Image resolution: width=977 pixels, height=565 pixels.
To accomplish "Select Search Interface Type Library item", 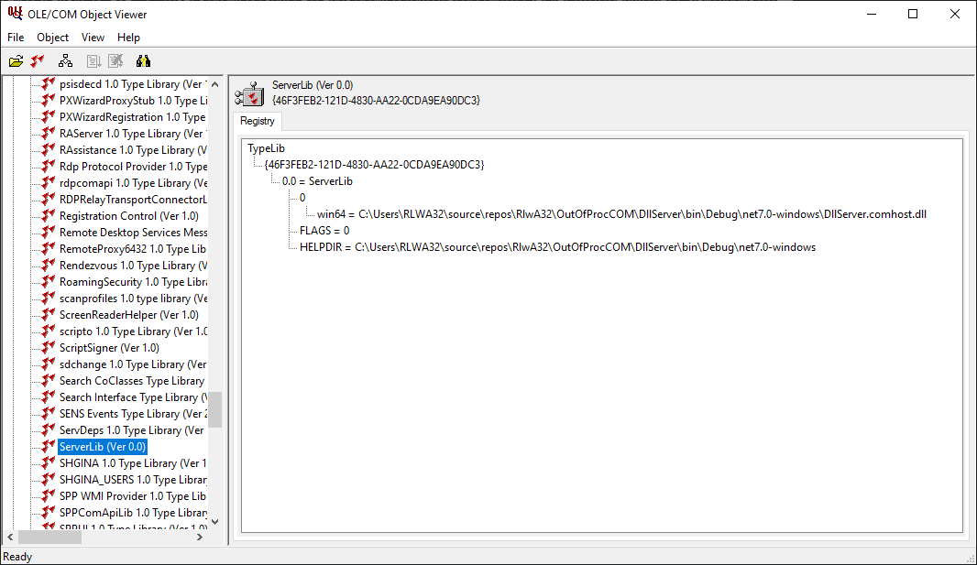I will (133, 397).
